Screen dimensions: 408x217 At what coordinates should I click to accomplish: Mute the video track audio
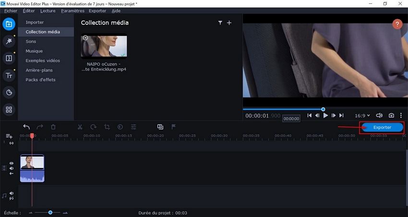tap(12, 169)
